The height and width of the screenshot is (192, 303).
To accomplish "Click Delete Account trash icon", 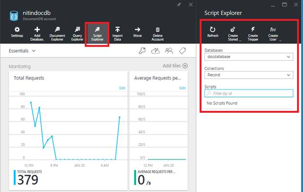I will [158, 29].
